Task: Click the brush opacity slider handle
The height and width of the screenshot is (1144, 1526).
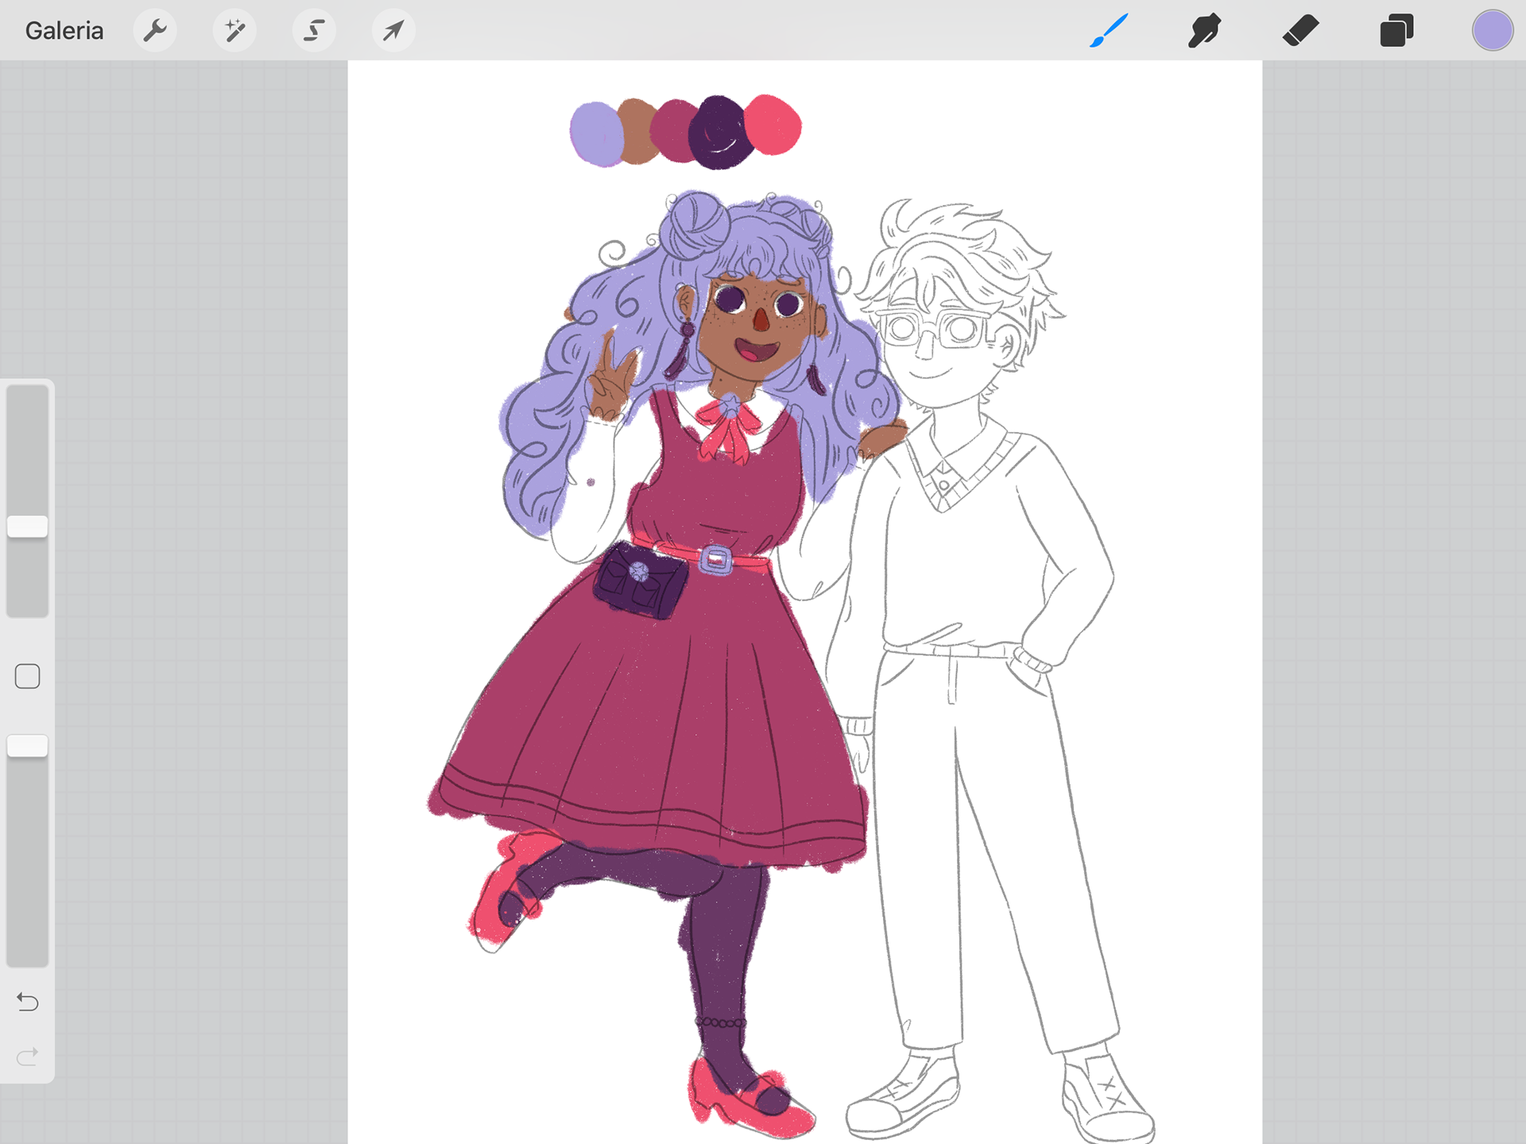Action: pyautogui.click(x=28, y=745)
